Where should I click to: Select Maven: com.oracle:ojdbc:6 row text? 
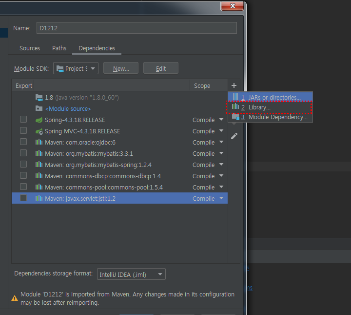[x=80, y=143]
